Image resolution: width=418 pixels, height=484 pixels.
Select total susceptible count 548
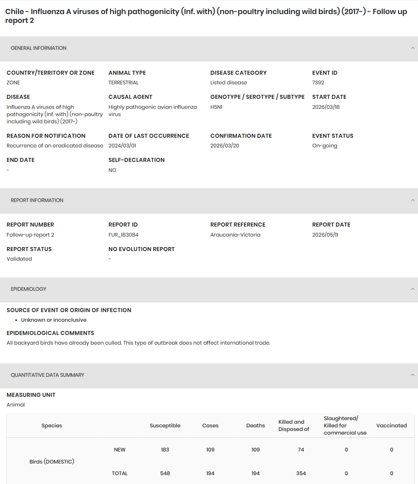[x=165, y=474]
